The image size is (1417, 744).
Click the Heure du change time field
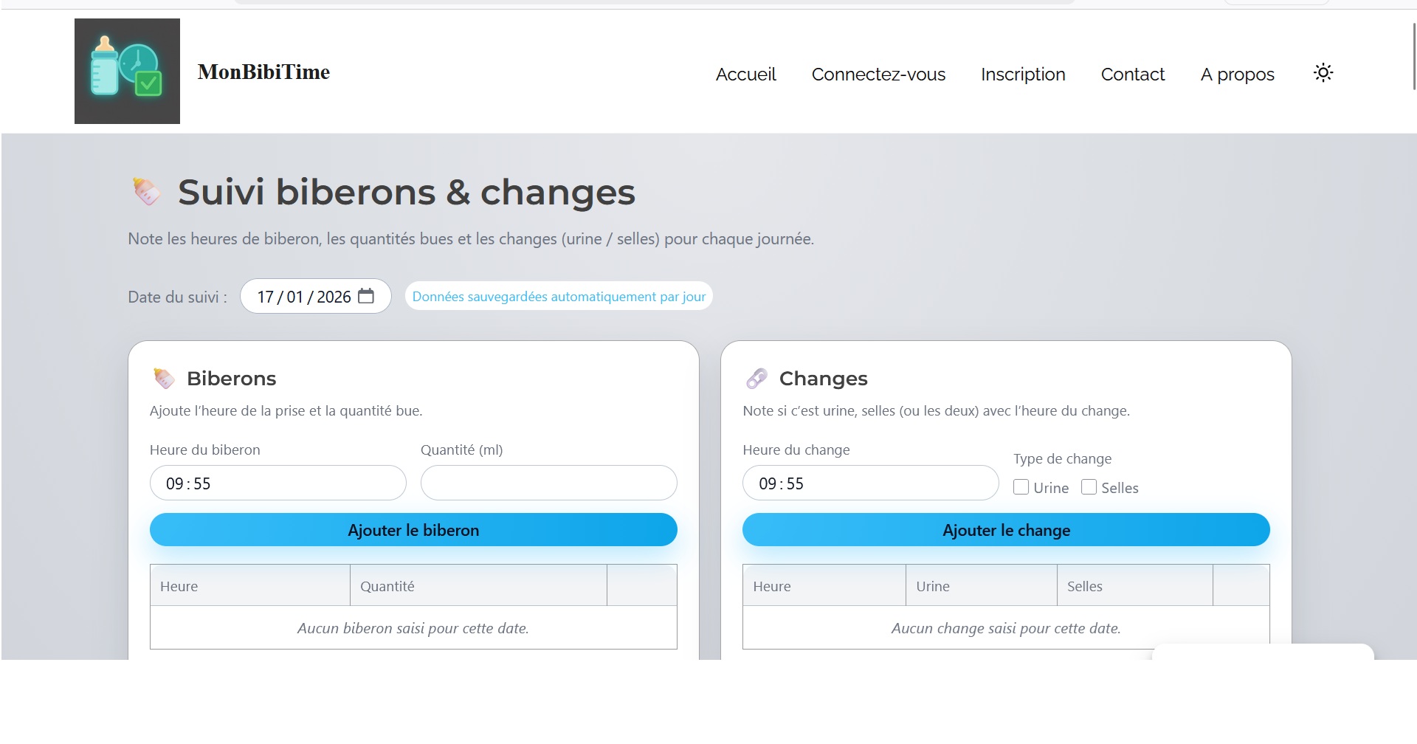pyautogui.click(x=870, y=483)
